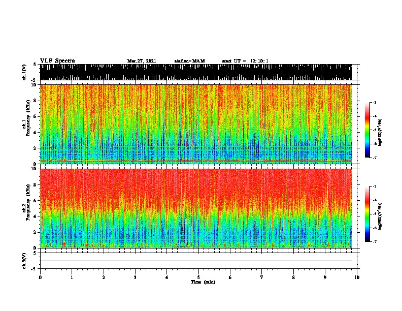Screen dimensions: 402x311
Task: Click the ch.1 spectrogram color scale bar
Action: tap(367, 130)
